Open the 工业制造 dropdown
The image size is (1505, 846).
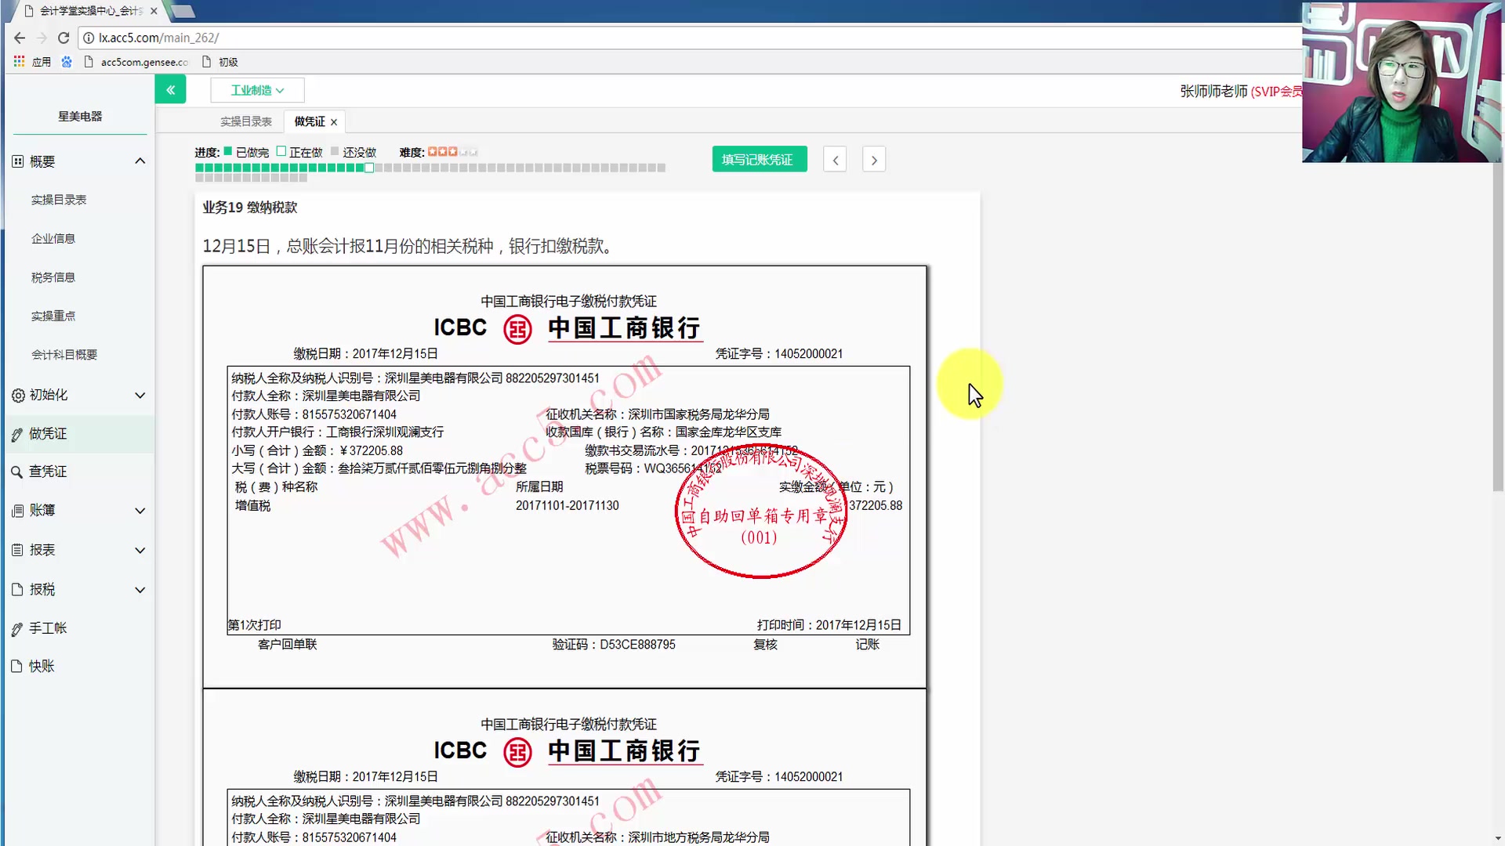point(257,90)
